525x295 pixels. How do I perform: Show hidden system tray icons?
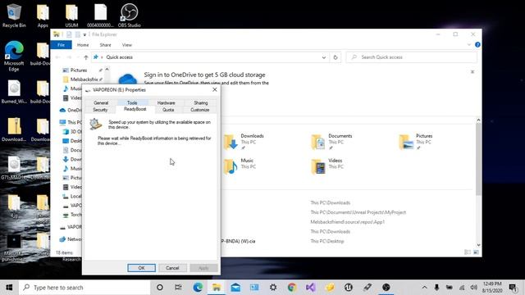pyautogui.click(x=424, y=288)
